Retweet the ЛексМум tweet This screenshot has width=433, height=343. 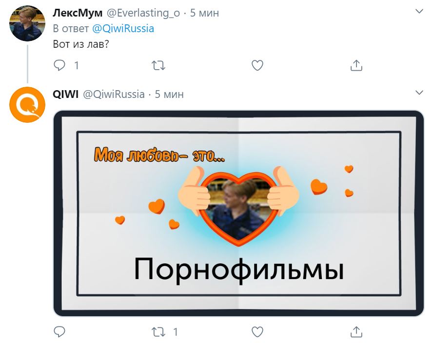tap(158, 65)
